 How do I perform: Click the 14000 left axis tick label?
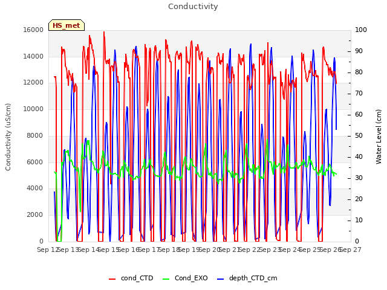33,56
